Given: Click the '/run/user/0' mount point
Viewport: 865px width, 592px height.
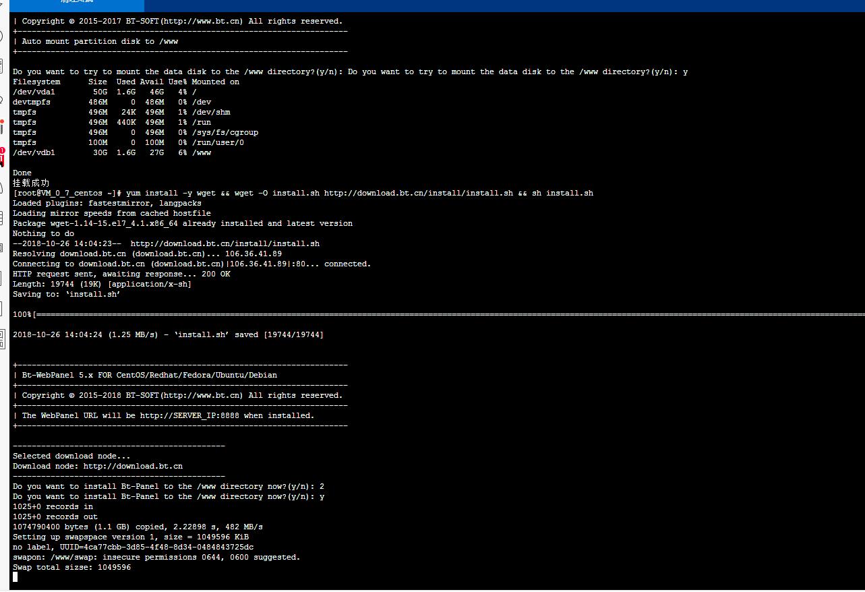Looking at the screenshot, I should tap(218, 142).
